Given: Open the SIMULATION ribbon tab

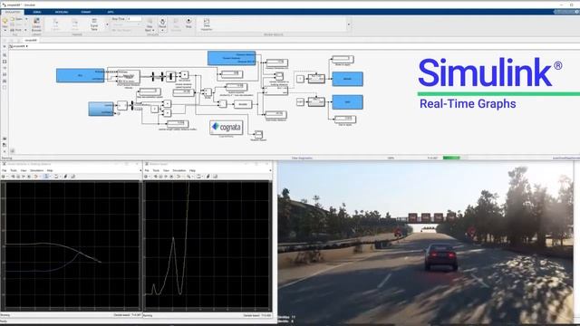Looking at the screenshot, I should (13, 12).
